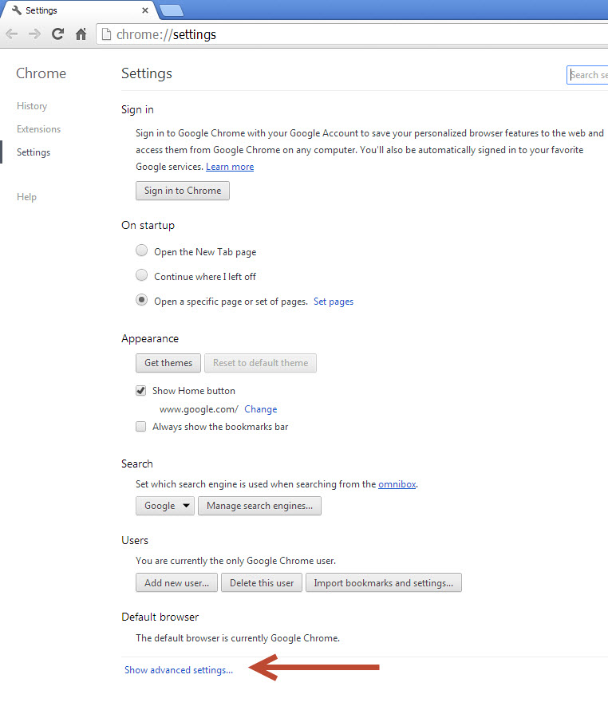Image resolution: width=608 pixels, height=714 pixels.
Task: Open History in the sidebar
Action: (x=32, y=106)
